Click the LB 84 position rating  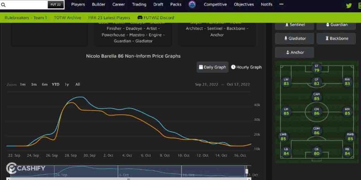[286, 151]
